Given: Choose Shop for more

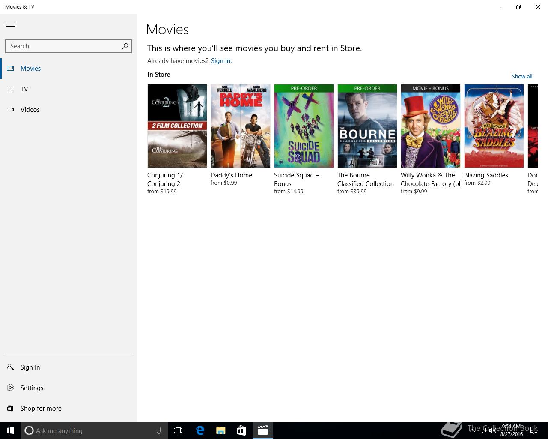Looking at the screenshot, I should pos(68,409).
